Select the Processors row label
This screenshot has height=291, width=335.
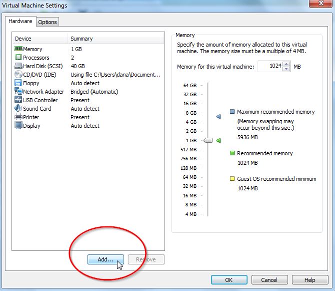click(36, 58)
